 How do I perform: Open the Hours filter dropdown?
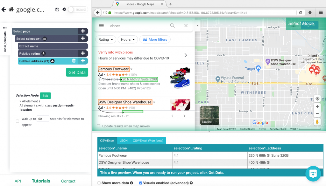(x=127, y=39)
